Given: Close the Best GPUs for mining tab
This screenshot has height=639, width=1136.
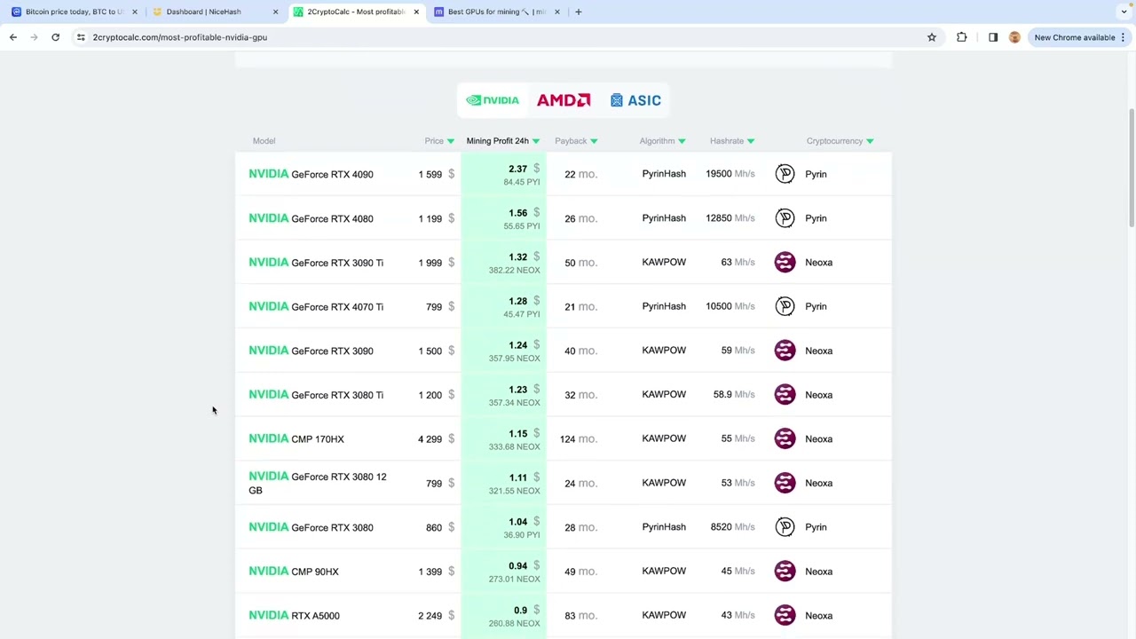Looking at the screenshot, I should [557, 12].
